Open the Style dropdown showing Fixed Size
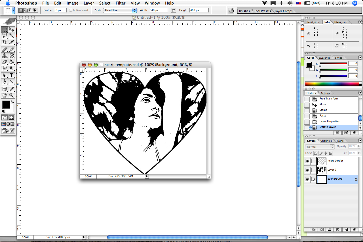The image size is (363, 242). [x=120, y=10]
